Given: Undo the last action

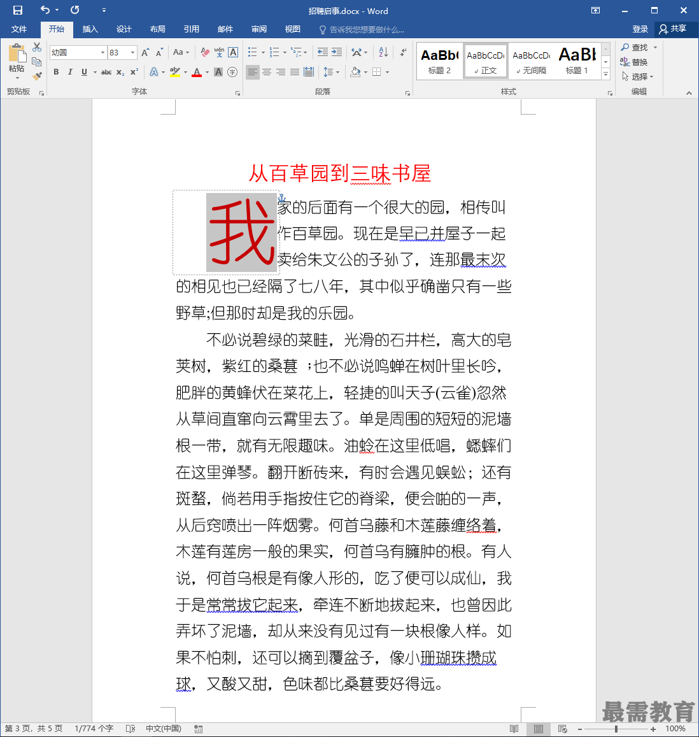Looking at the screenshot, I should click(45, 10).
